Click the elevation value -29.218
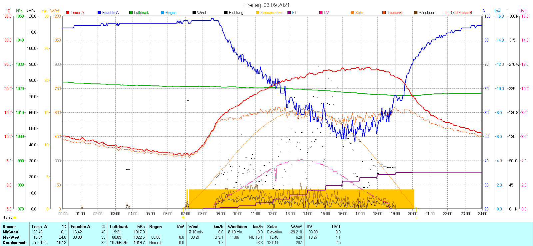The image size is (533, 246). 296,232
